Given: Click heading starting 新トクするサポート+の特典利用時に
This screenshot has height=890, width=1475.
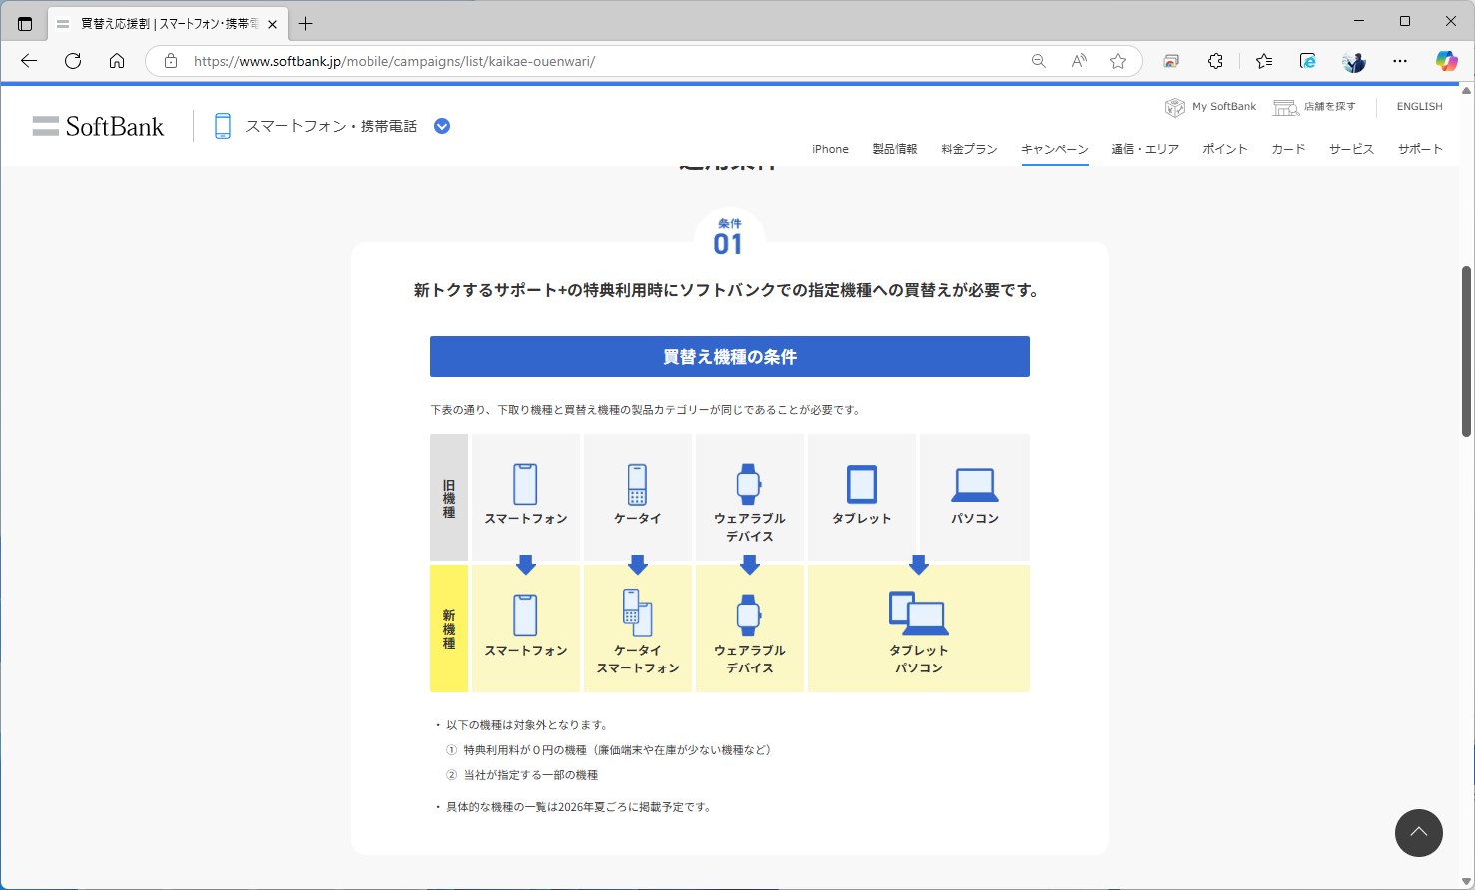Looking at the screenshot, I should coord(729,290).
